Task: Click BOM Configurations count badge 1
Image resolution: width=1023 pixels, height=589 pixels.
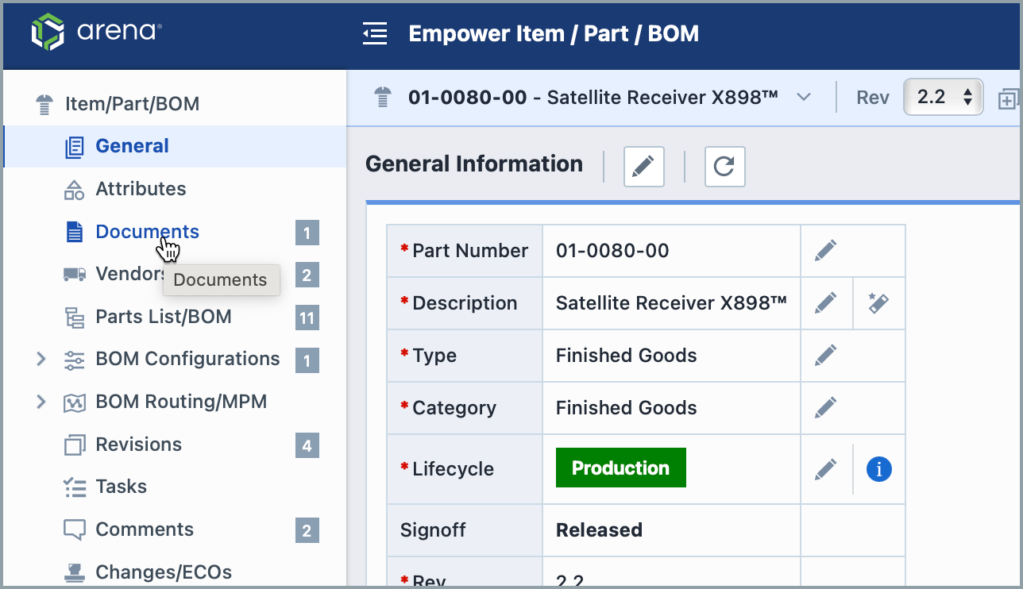Action: 307,360
